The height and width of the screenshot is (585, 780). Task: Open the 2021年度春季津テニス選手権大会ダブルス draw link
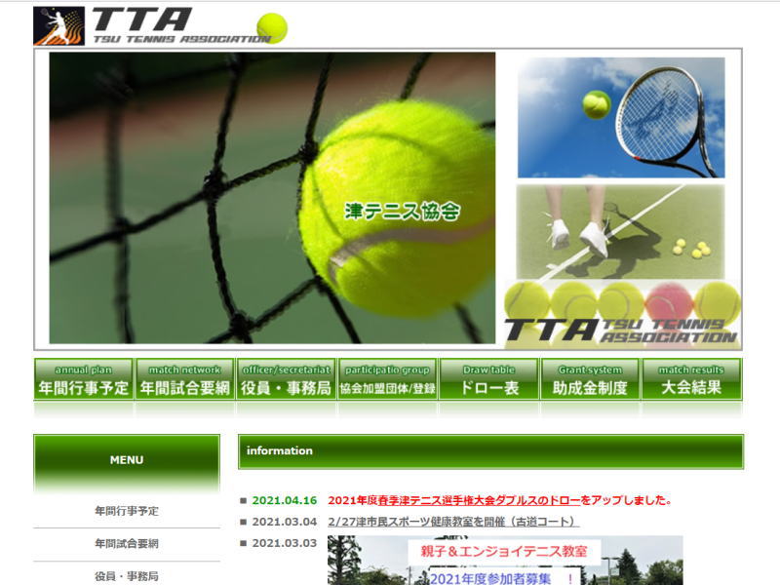500,500
